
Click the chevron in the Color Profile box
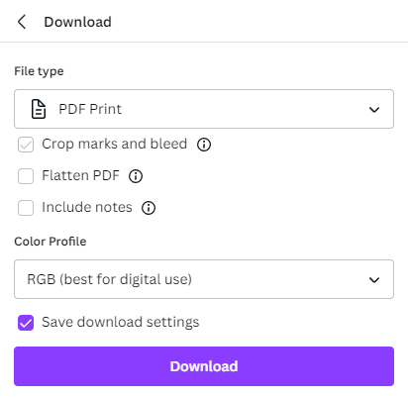374,280
